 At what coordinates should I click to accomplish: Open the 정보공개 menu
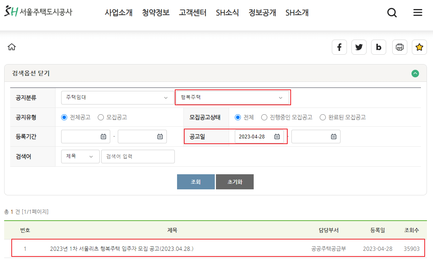[x=262, y=12]
